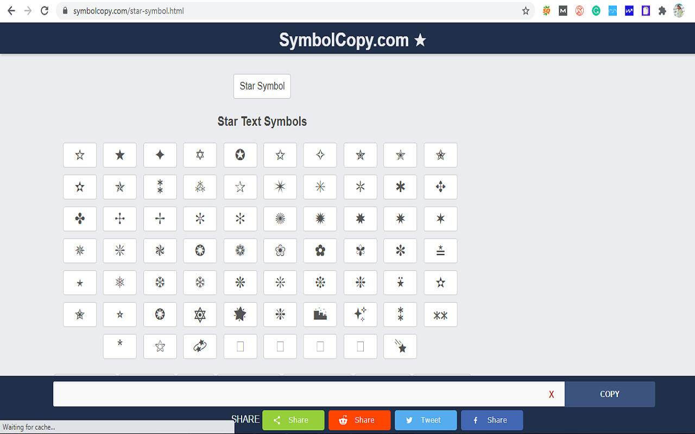Click the Star Symbol button
Image resolution: width=695 pixels, height=434 pixels.
coord(262,86)
